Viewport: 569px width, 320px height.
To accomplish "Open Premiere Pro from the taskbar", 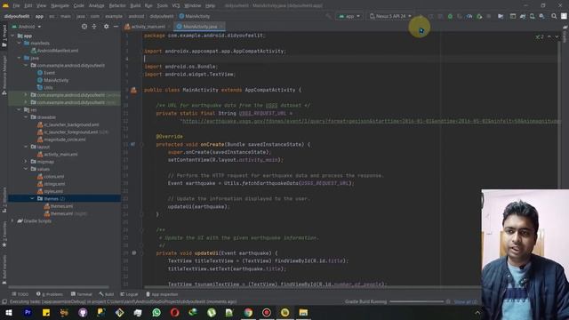I will tap(28, 312).
